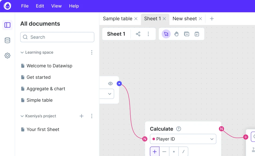Screen dimensions: 255x156
Task: Click the note tool icon
Action: click(197, 34)
